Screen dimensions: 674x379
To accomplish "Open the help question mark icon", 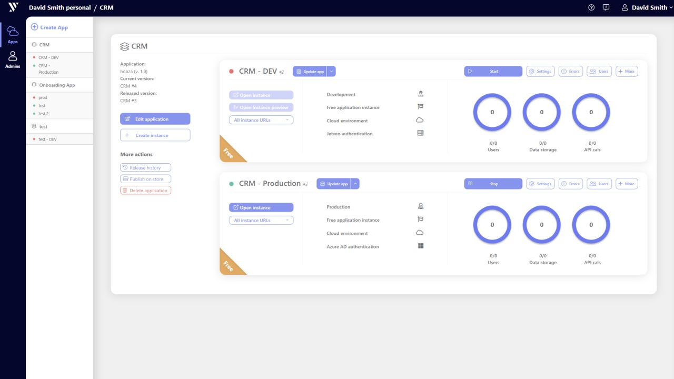I will point(591,7).
